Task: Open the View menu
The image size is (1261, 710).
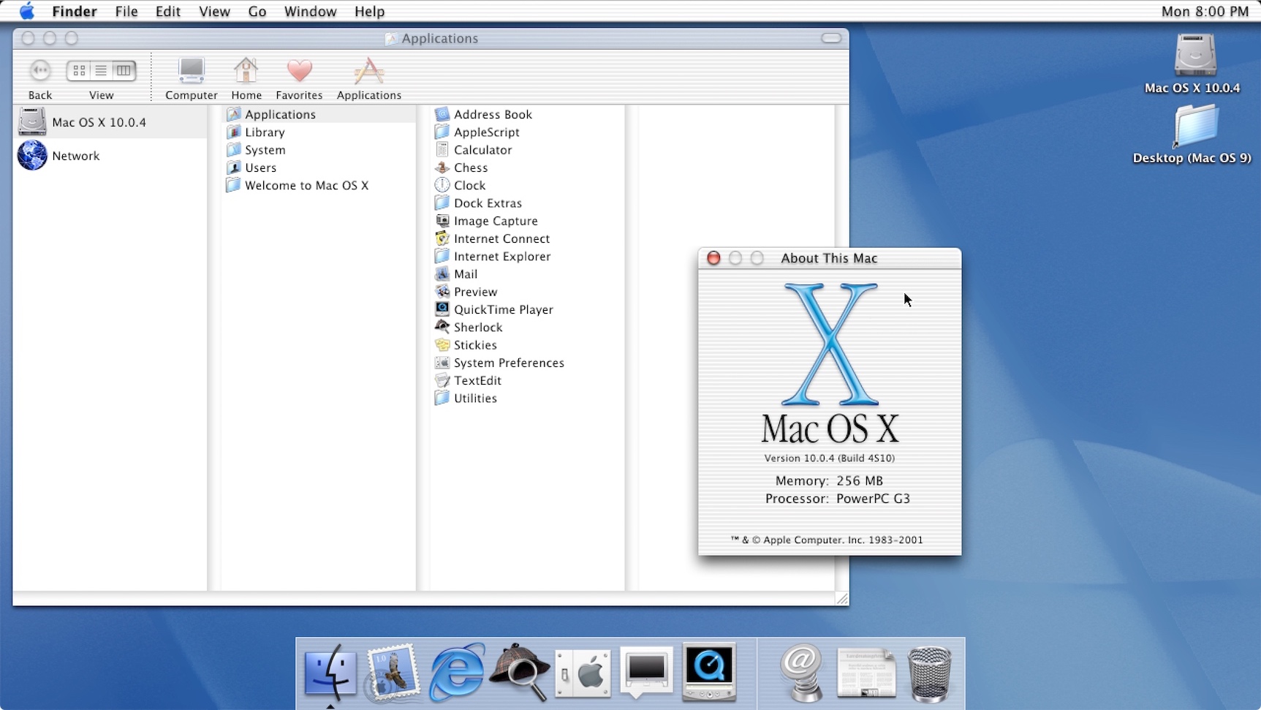Action: 214,12
